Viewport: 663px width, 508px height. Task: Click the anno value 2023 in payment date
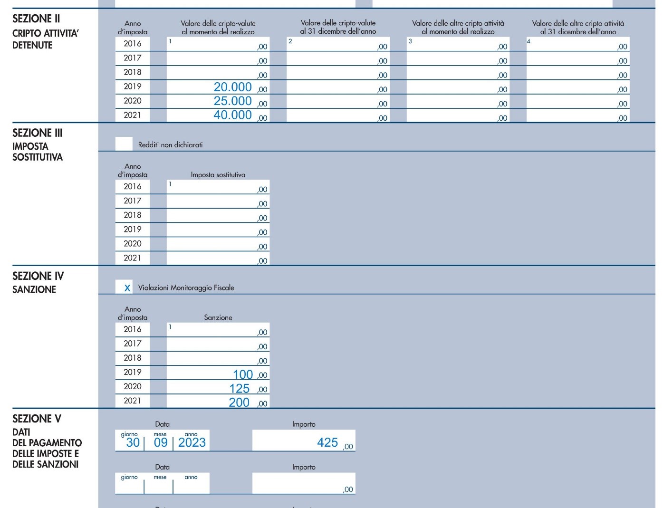click(192, 442)
